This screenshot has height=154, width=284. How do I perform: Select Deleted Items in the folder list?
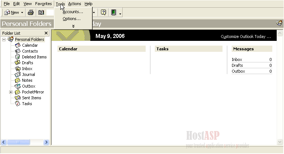(34, 57)
